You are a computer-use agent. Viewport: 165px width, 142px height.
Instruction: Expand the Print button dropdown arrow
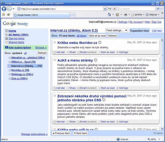[129, 15]
